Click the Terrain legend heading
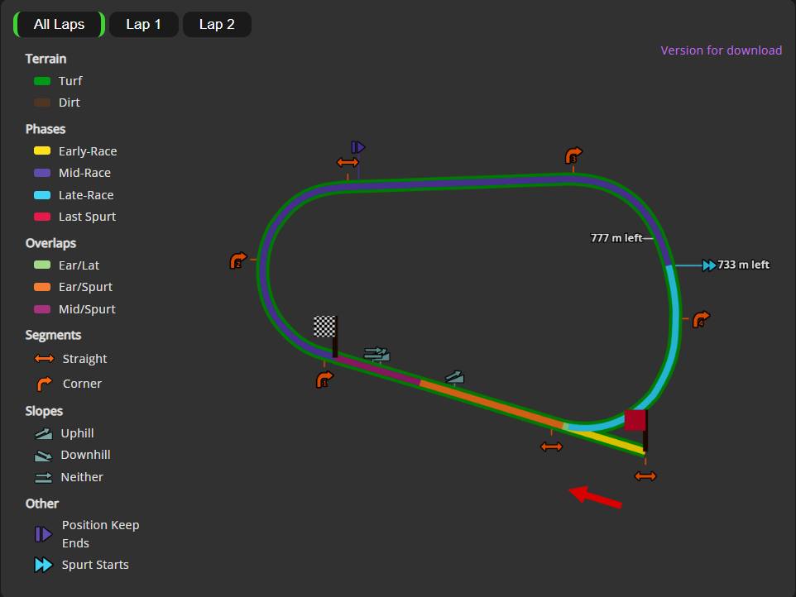 [46, 59]
